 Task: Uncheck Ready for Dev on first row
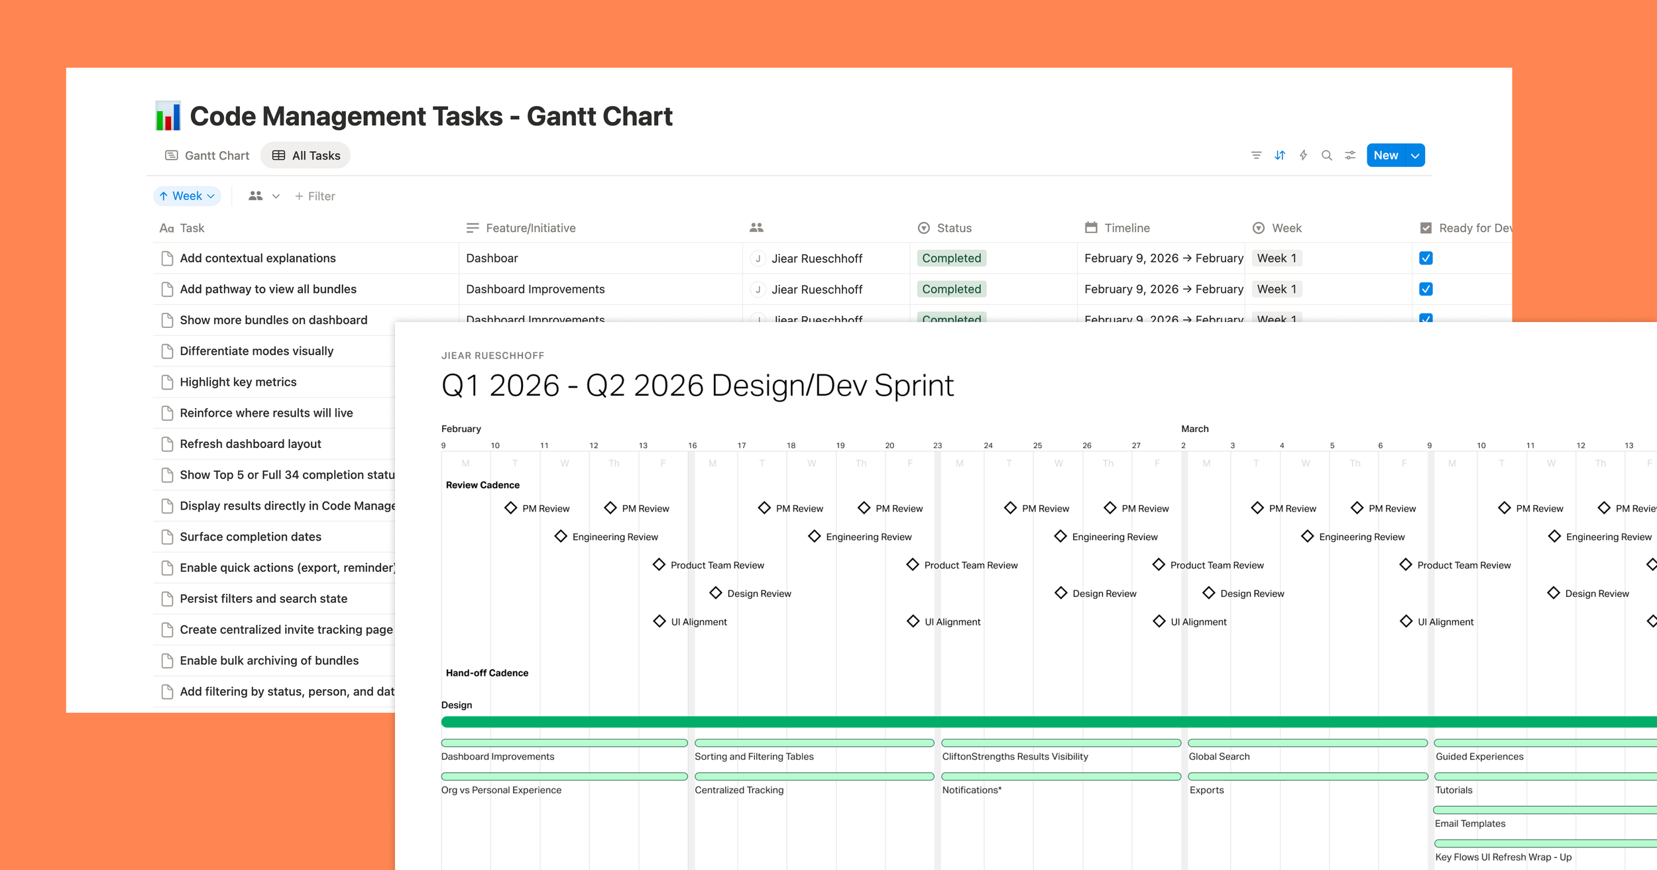[1426, 258]
